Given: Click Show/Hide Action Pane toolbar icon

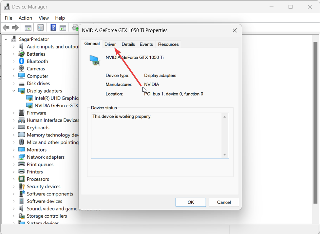Looking at the screenshot, I should tap(63, 28).
